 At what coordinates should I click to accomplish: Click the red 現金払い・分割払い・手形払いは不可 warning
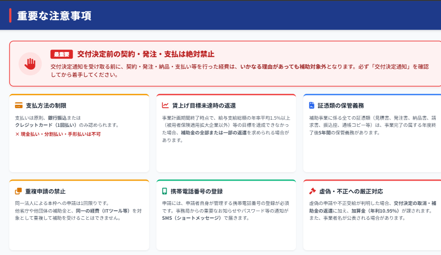click(58, 134)
